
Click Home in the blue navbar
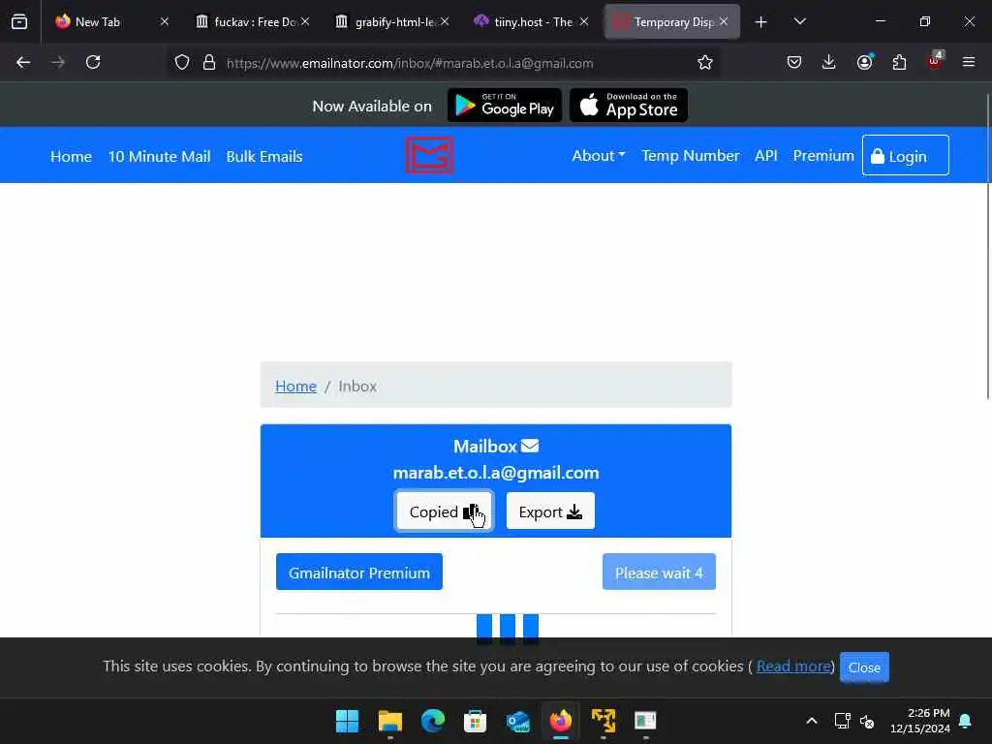tap(71, 156)
